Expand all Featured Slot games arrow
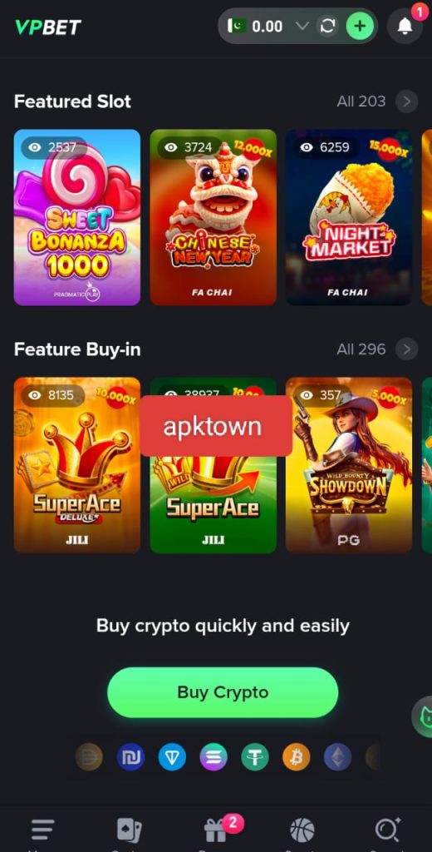Viewport: 432px width, 852px height. tap(406, 101)
